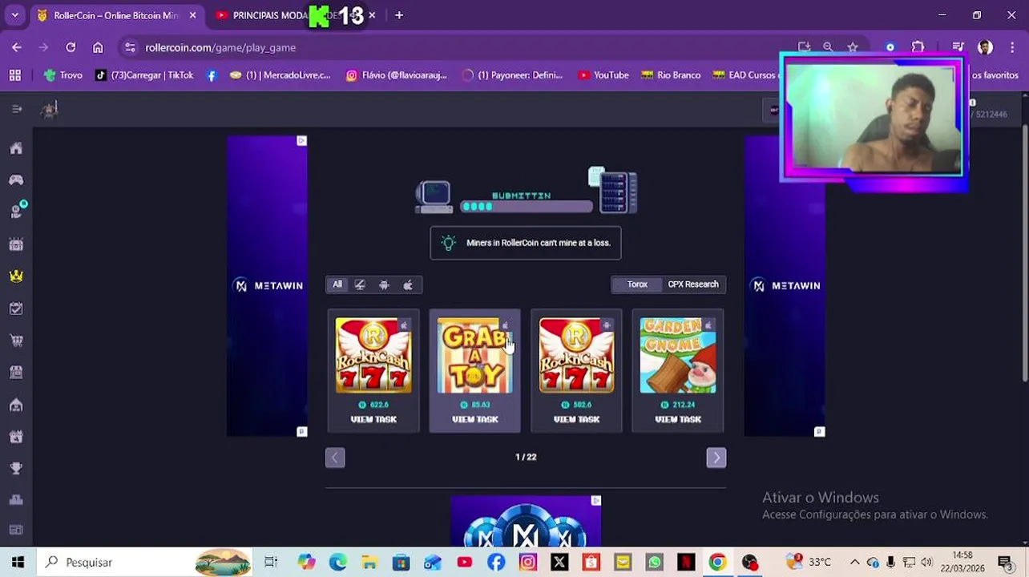Go to the previous page of tasks

(x=335, y=458)
